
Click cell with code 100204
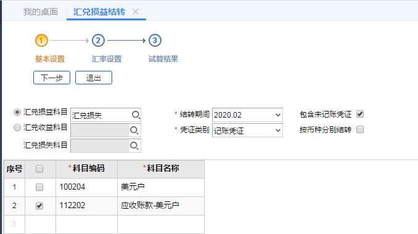87,187
